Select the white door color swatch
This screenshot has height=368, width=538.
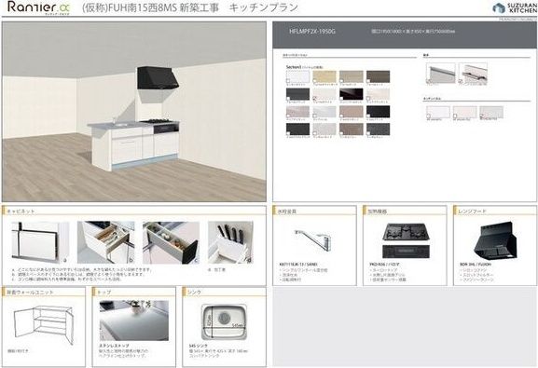point(297,76)
